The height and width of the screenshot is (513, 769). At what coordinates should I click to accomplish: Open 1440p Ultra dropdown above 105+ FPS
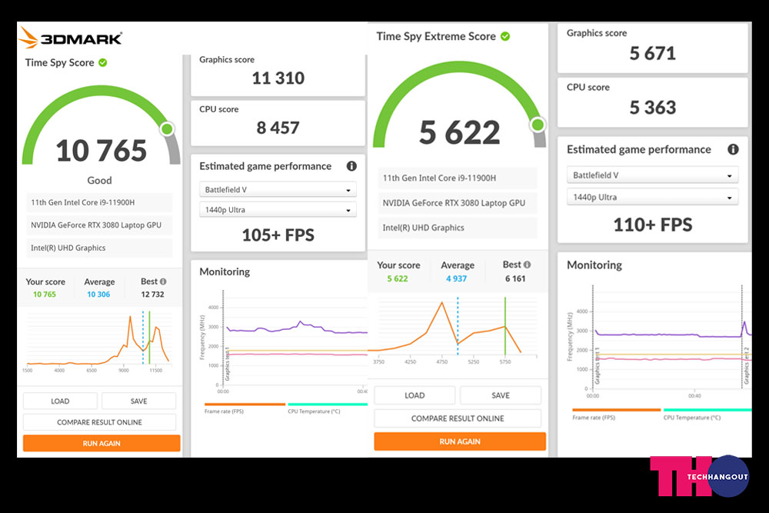(x=278, y=210)
